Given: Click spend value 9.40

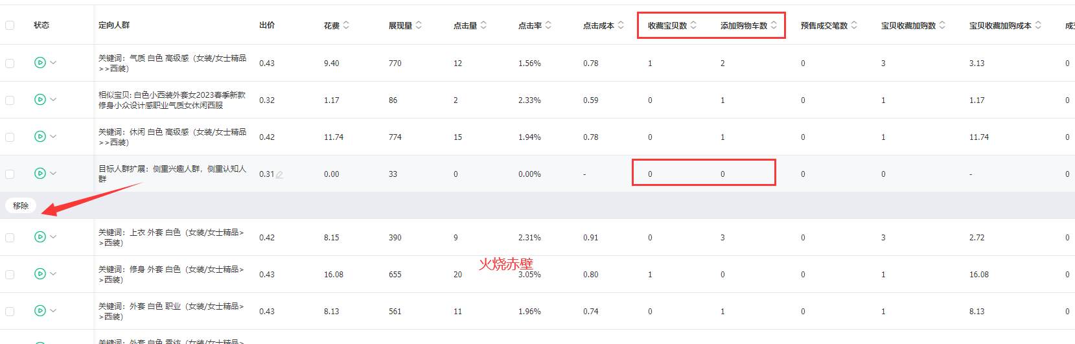Looking at the screenshot, I should [x=332, y=63].
